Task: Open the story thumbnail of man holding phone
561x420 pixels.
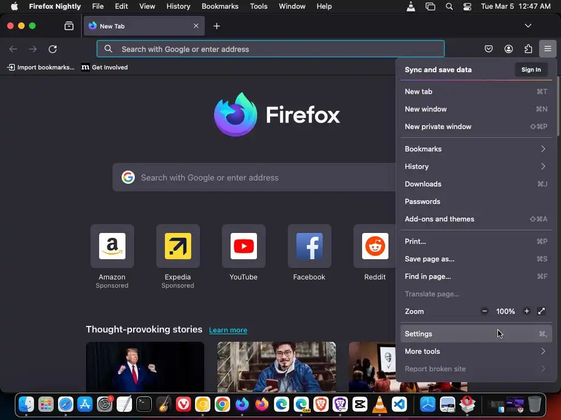Action: click(x=277, y=367)
